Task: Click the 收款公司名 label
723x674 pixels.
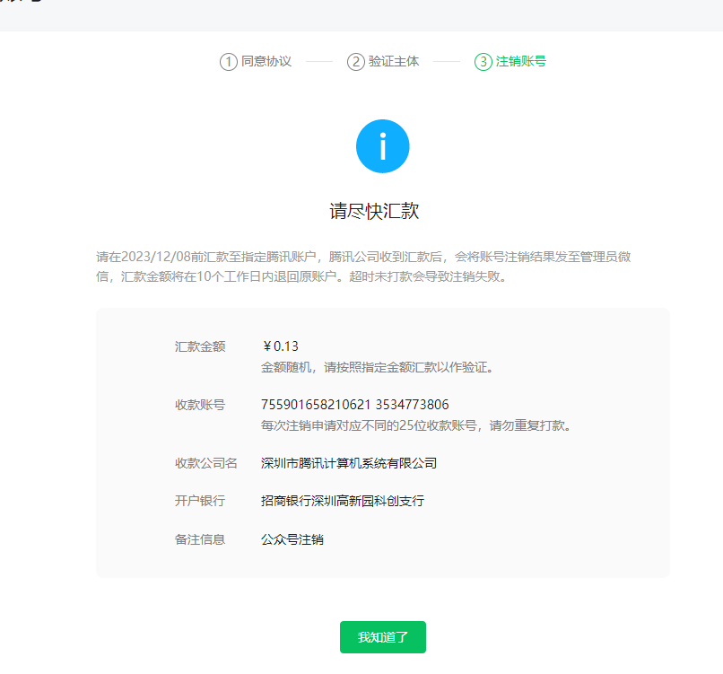Action: point(206,463)
